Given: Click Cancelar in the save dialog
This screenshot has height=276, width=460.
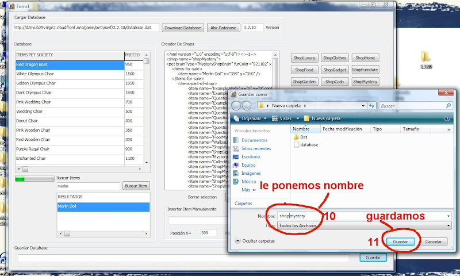Looking at the screenshot, I should click(x=434, y=241).
